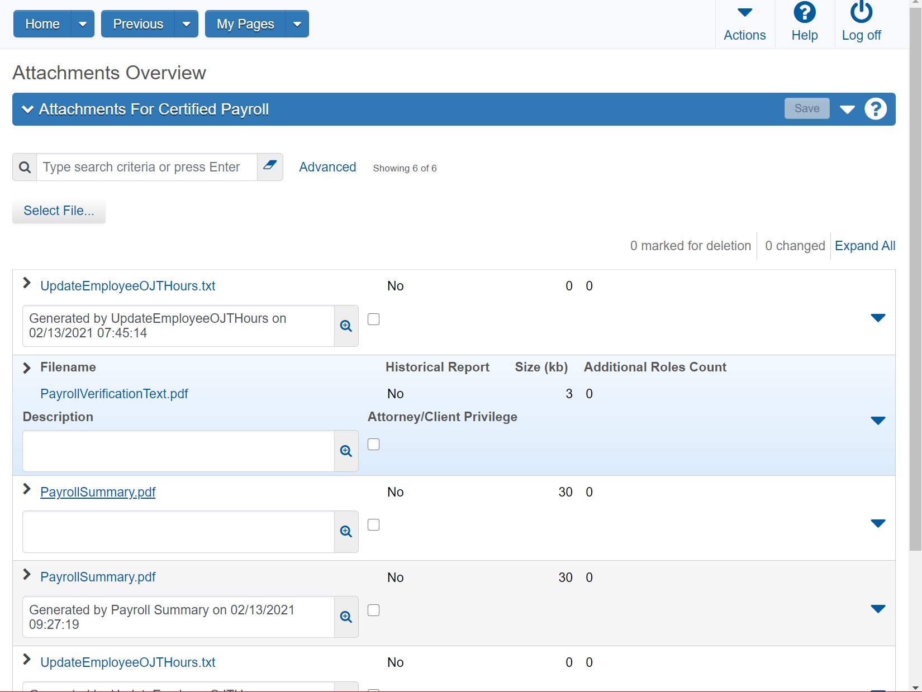Click 'Showing 6 of 6' text

pos(405,168)
